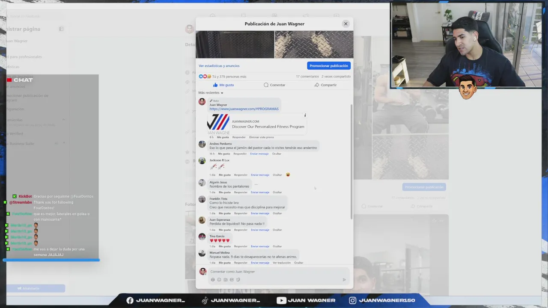The width and height of the screenshot is (548, 308).
Task: Click the Comentar speech bubble icon
Action: (x=266, y=85)
